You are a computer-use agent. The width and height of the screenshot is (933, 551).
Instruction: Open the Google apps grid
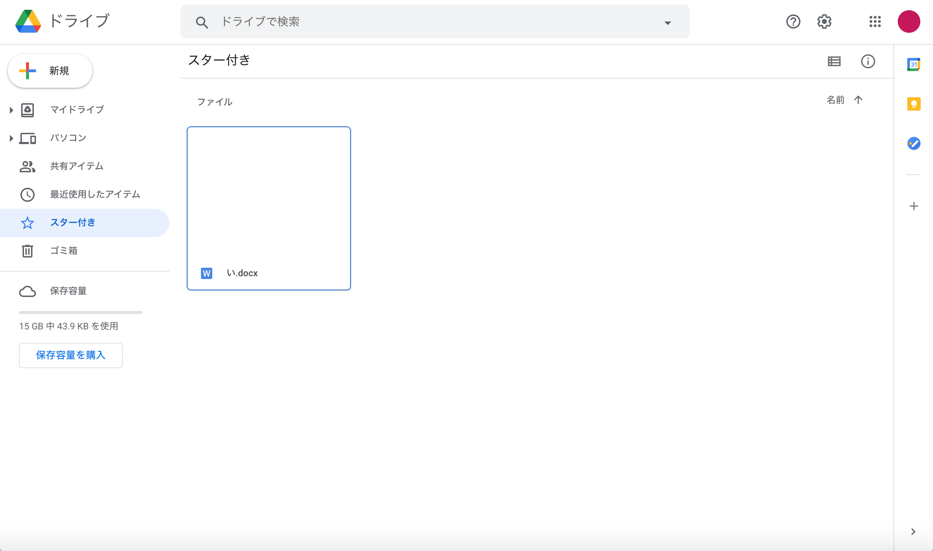point(875,21)
